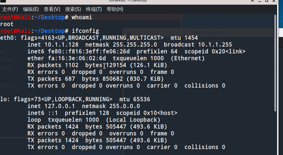283x155 pixels.
Task: Click the MAC address fa:16:3e:06:02:6d
Action: tap(77, 58)
